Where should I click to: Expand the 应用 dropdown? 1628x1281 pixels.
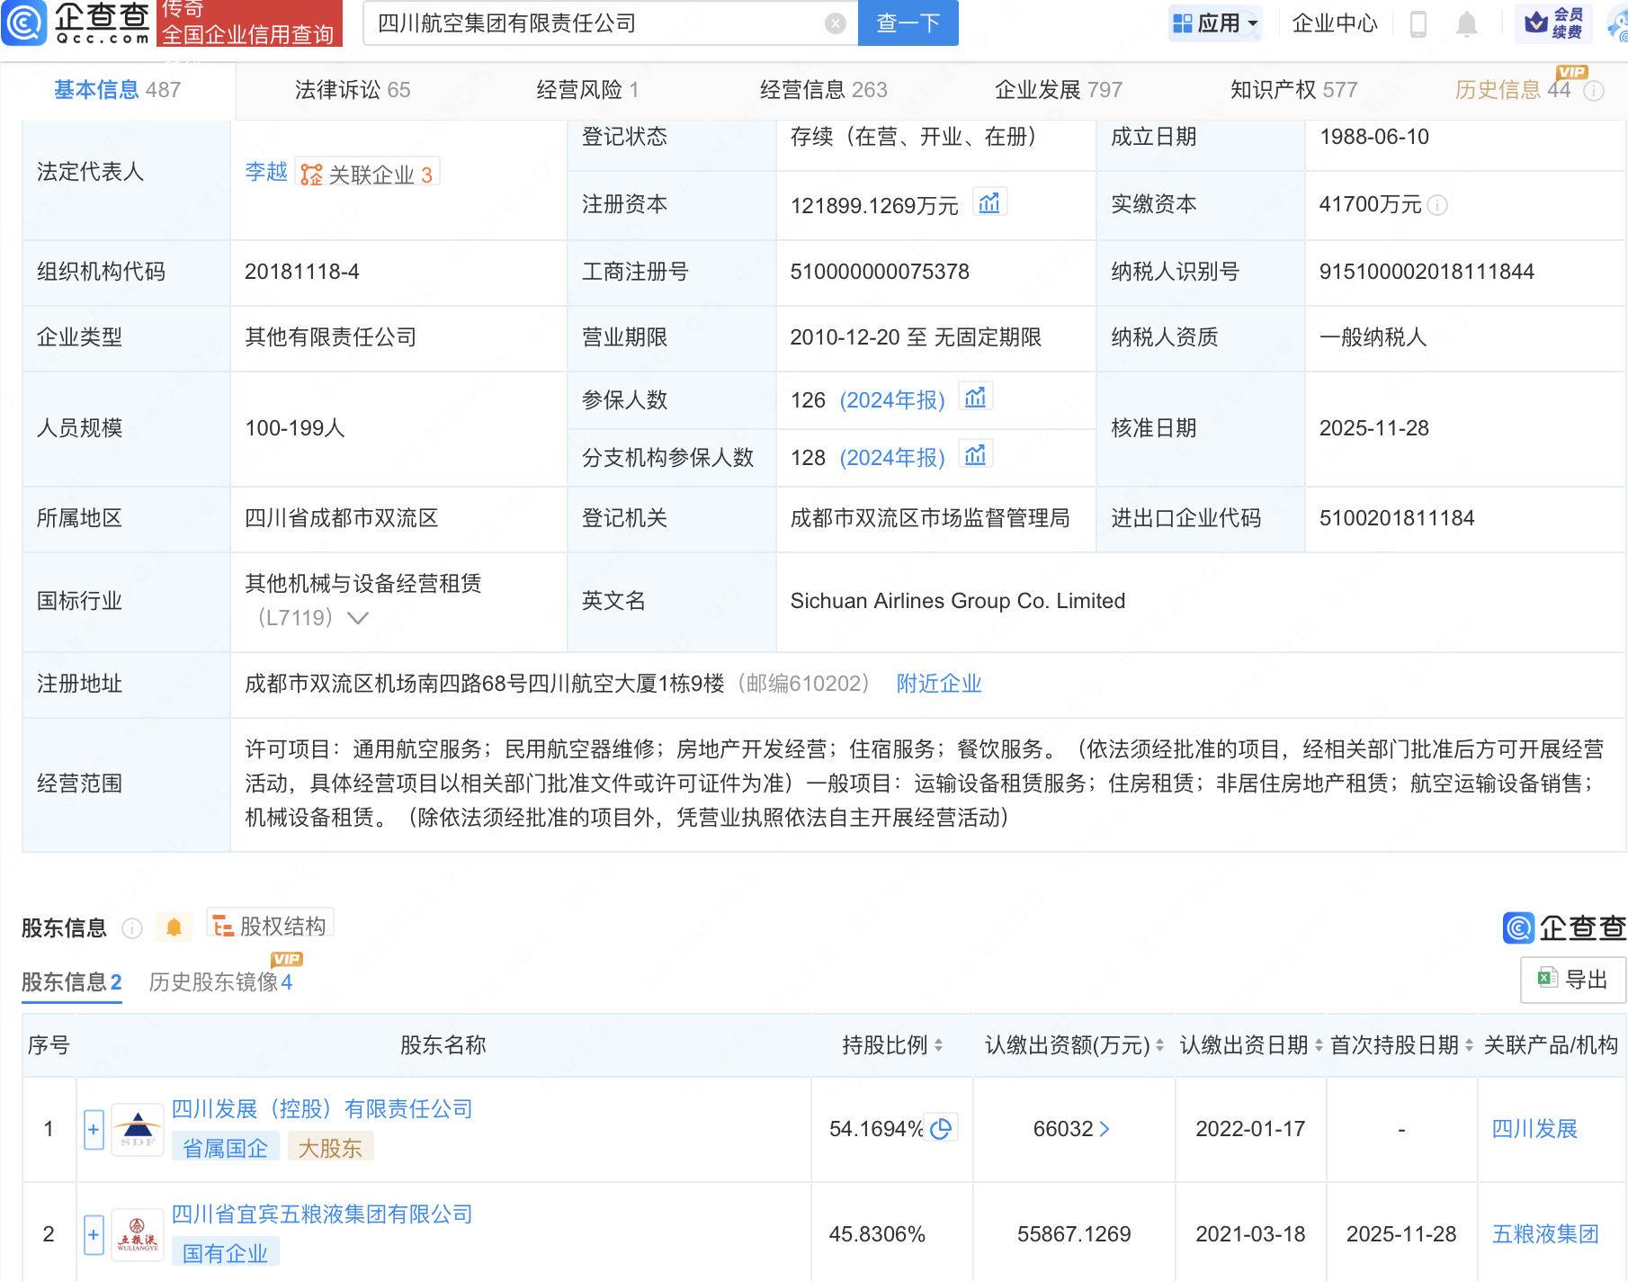(1216, 22)
